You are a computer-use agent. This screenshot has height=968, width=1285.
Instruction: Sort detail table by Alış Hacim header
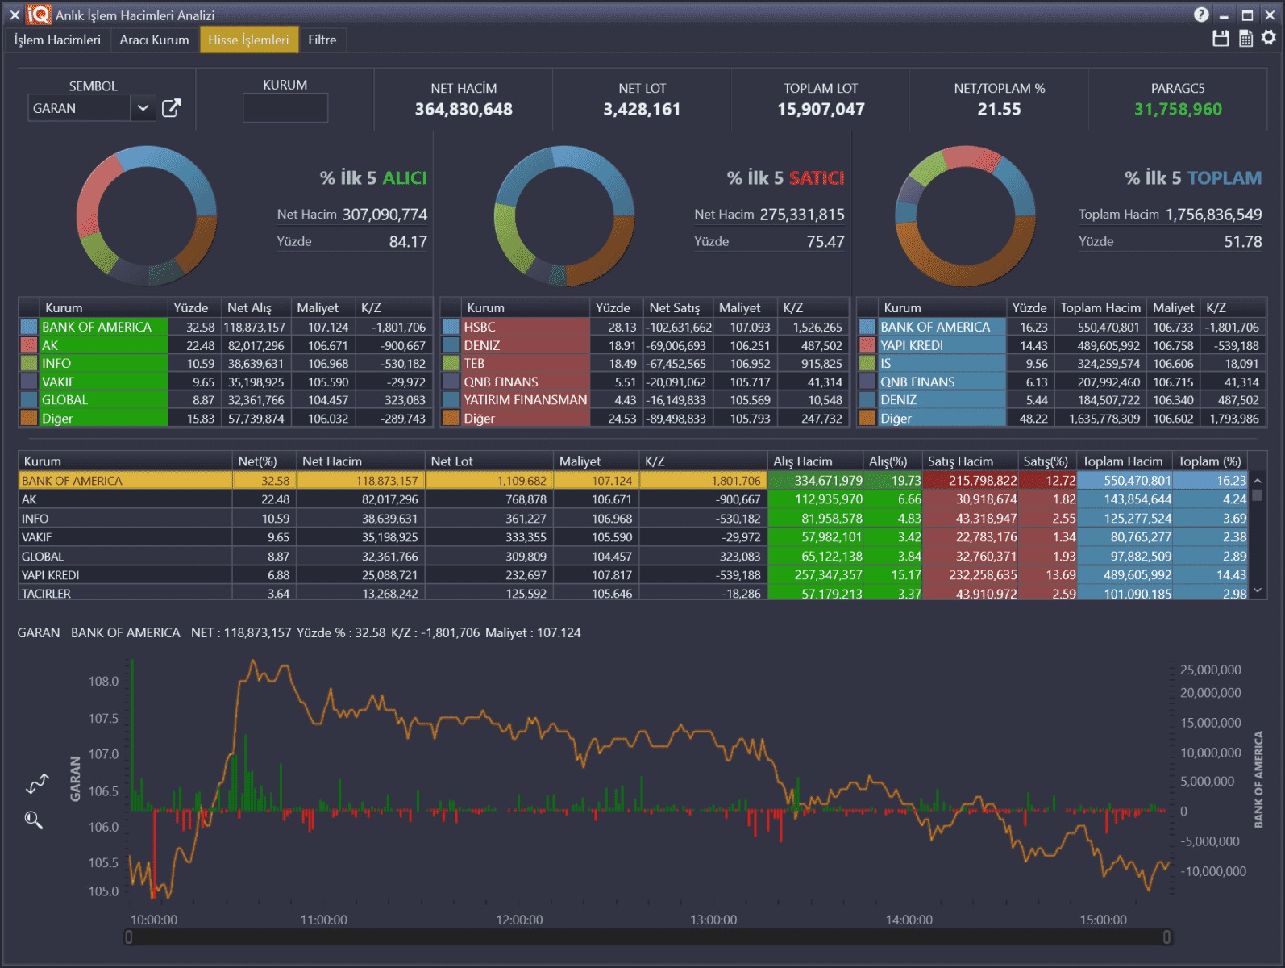[815, 461]
